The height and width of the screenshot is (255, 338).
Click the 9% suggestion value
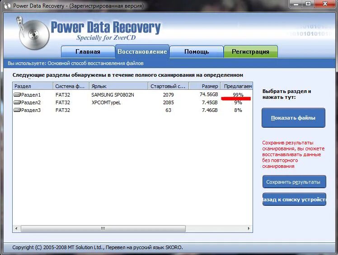(x=238, y=102)
